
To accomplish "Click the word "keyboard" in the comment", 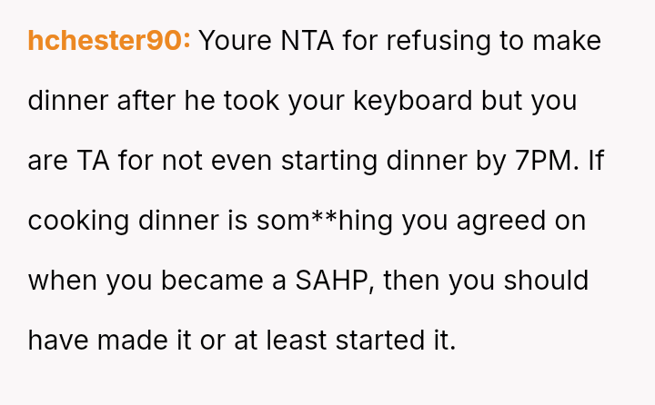I will pos(413,101).
